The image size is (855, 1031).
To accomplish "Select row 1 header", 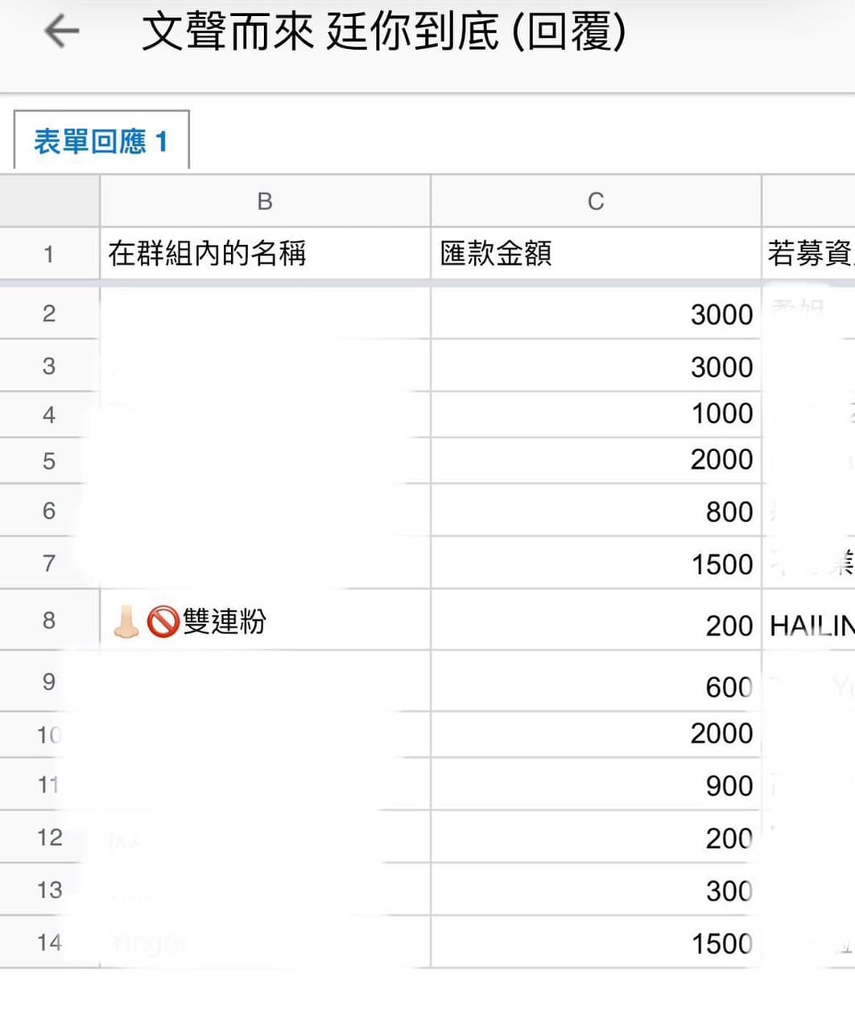I will coord(49,254).
